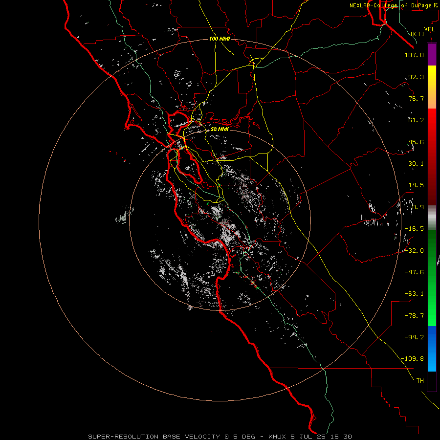Screen dimensions: 440x440
Task: Click the 14.5 legend value
Action: [416, 185]
